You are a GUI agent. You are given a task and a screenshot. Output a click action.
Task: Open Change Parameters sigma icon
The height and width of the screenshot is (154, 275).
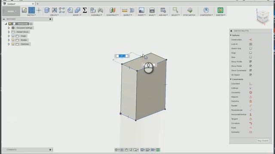[x=85, y=10]
